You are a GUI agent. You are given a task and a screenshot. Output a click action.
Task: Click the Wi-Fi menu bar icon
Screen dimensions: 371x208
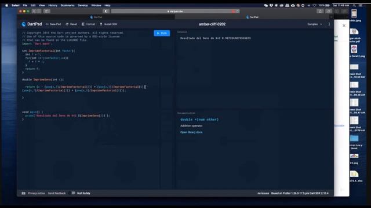pos(314,5)
